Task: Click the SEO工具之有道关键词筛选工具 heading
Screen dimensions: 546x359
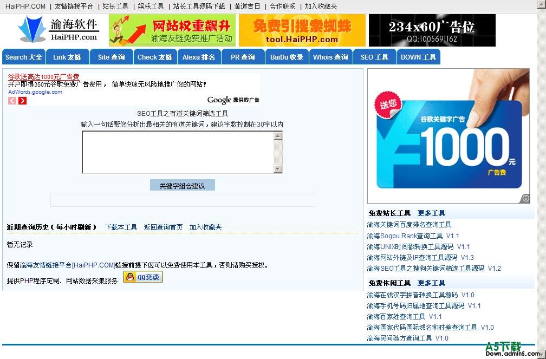Action: pos(183,114)
